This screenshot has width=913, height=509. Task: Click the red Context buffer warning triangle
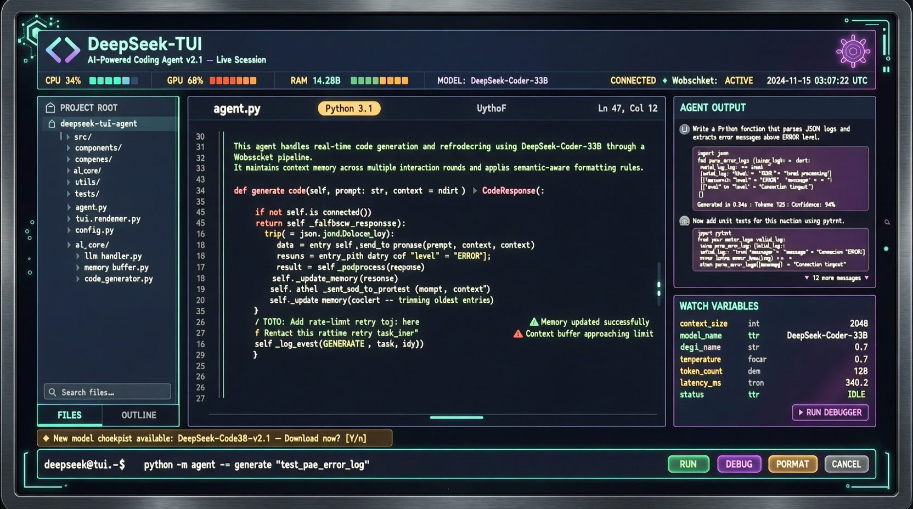click(x=518, y=333)
